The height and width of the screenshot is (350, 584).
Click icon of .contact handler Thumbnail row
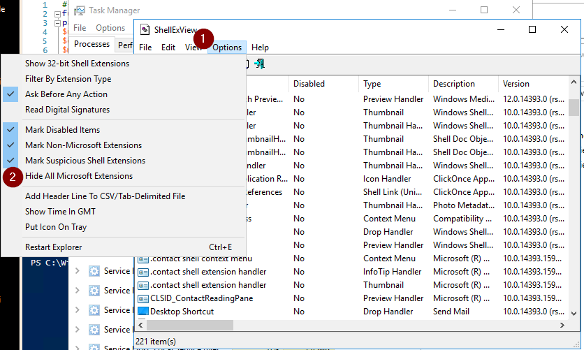(x=143, y=285)
